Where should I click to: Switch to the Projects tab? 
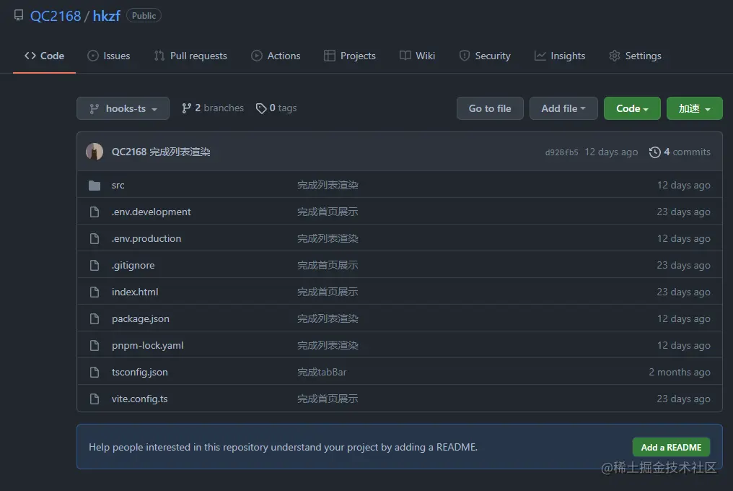coord(350,56)
